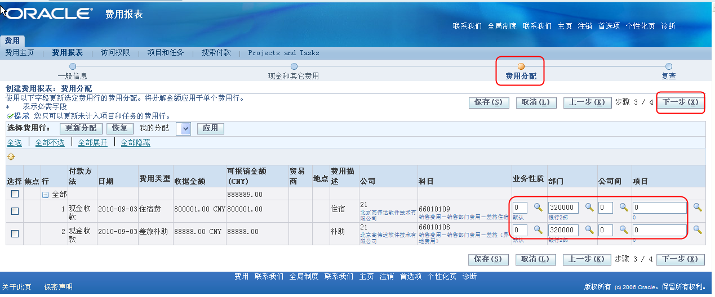Open the 项目和任务 subtab
715x297 pixels.
click(x=166, y=53)
